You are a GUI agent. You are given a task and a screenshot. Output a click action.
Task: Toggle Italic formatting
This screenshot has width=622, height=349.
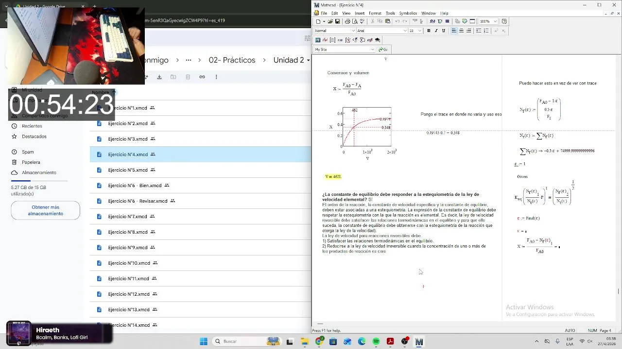[x=436, y=31]
